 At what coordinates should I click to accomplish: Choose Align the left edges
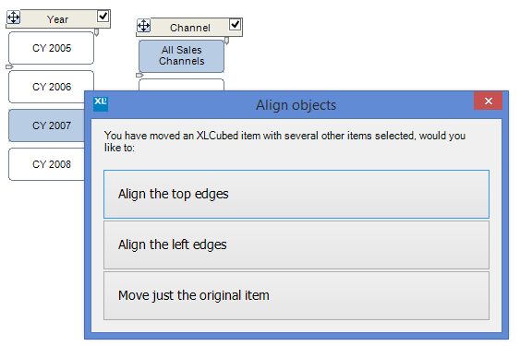click(296, 245)
